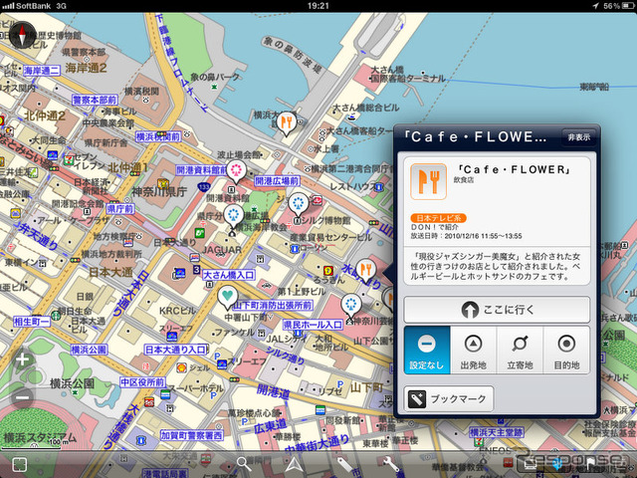Screen dimensions: 637x478
Task: Tap the compass icon on the map
Action: coord(22,36)
